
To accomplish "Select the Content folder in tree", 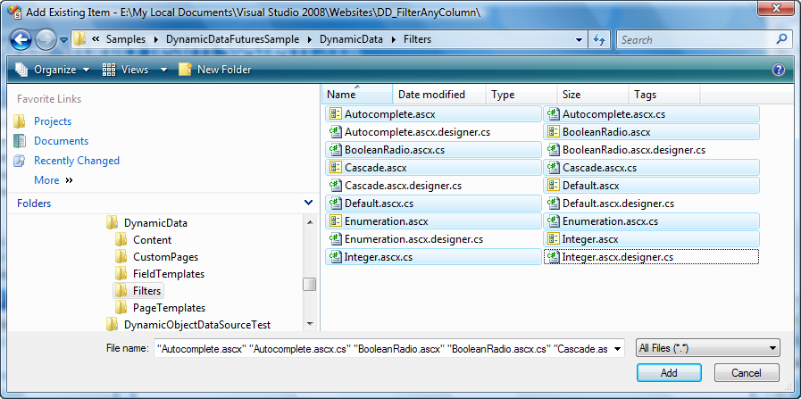I will pyautogui.click(x=152, y=239).
